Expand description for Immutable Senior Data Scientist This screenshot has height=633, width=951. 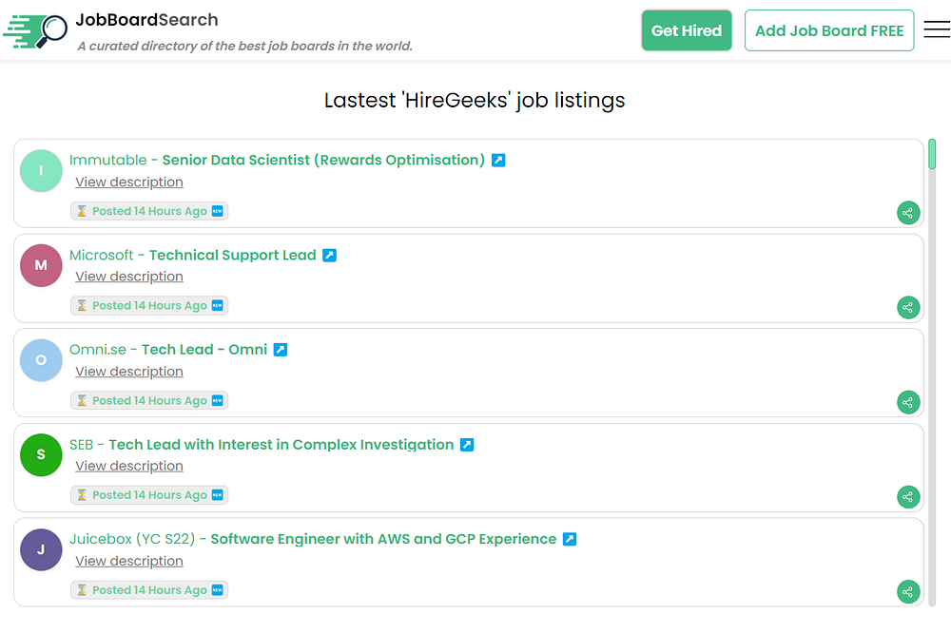pos(129,182)
